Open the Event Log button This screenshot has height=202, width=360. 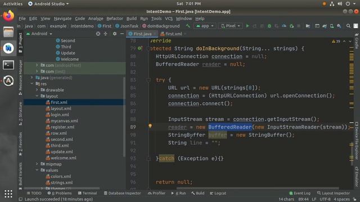[300, 193]
